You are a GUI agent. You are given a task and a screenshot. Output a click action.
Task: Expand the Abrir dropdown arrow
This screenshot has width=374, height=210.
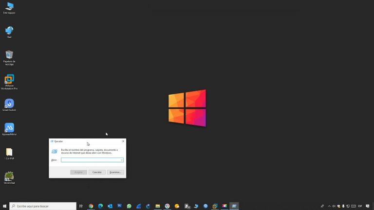tap(122, 160)
